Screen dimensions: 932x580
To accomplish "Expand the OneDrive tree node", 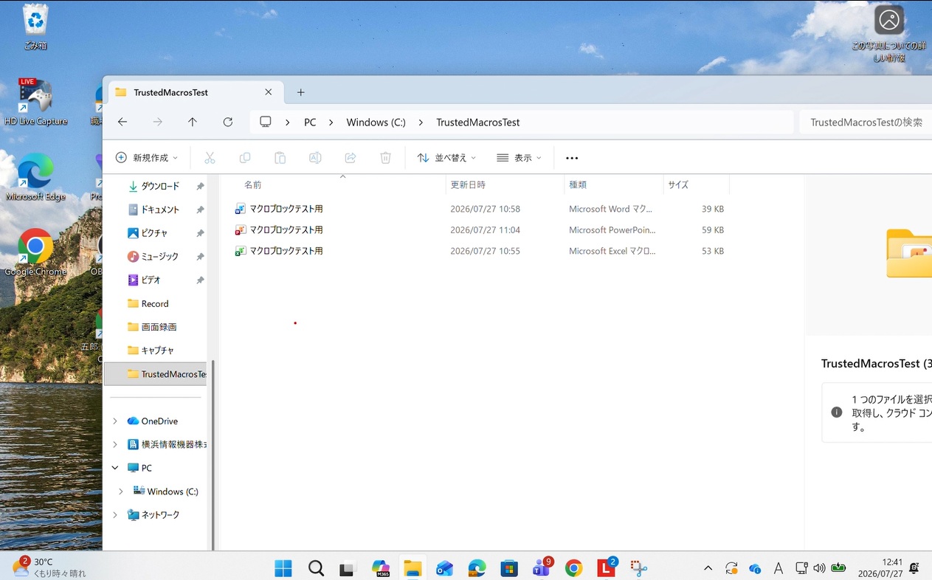I will [x=114, y=421].
